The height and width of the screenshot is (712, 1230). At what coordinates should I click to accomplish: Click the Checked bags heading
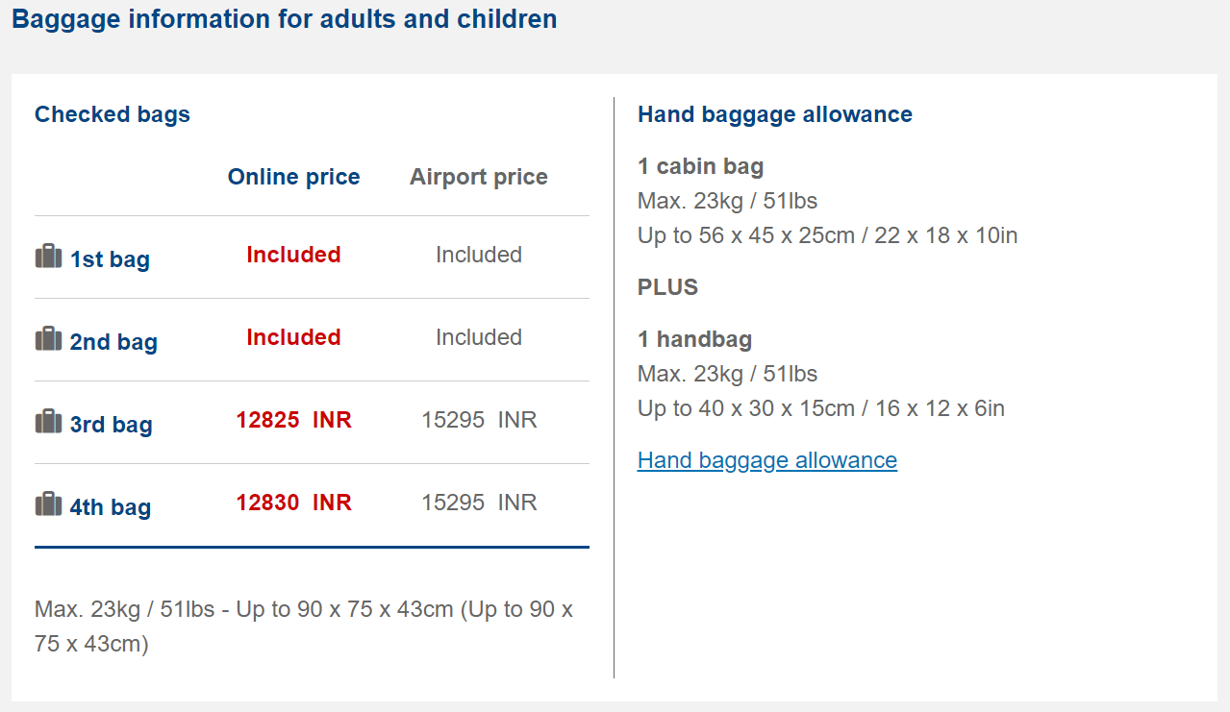tap(113, 114)
